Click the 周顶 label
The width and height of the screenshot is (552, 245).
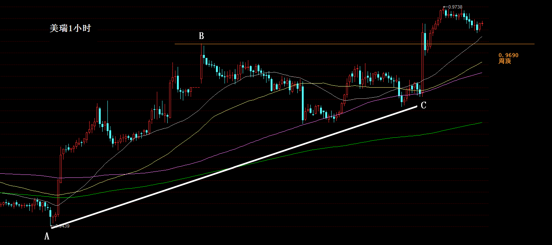click(504, 61)
